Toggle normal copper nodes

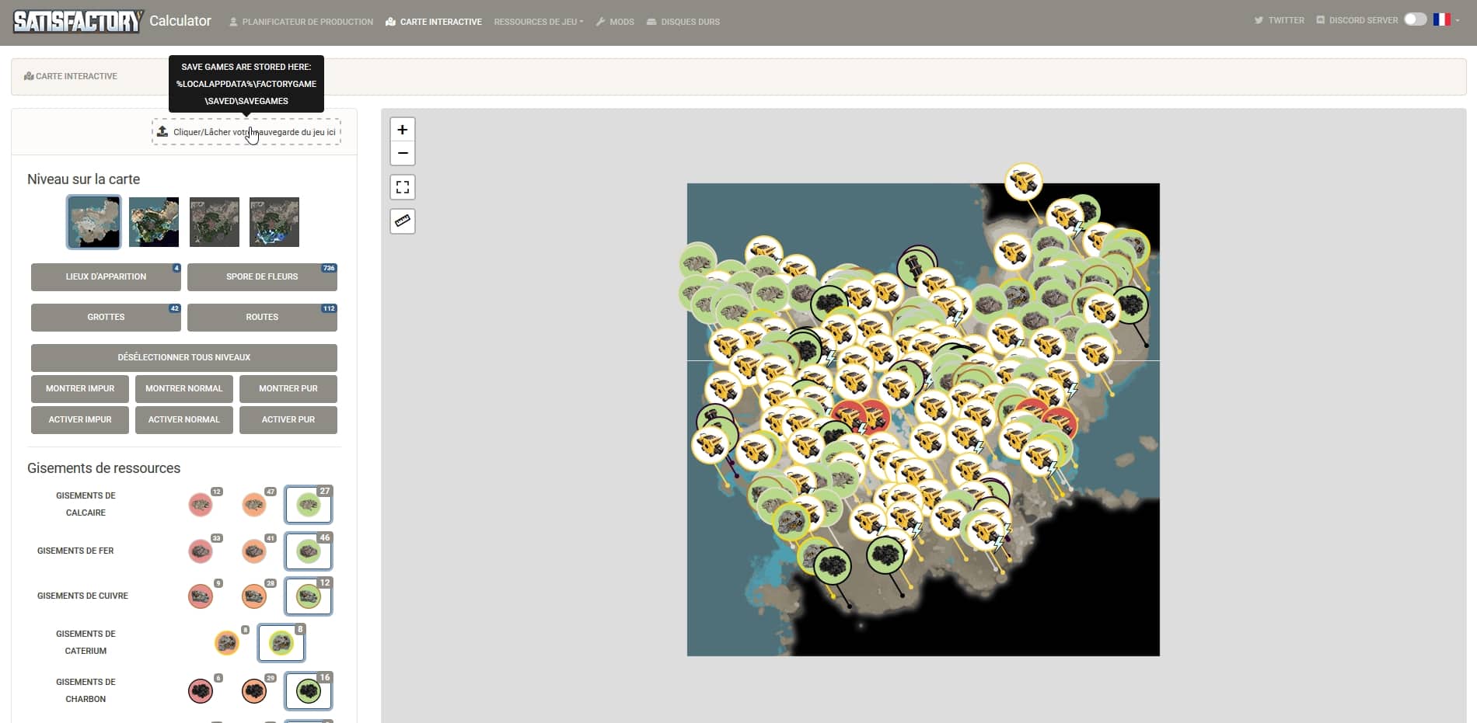click(x=254, y=596)
